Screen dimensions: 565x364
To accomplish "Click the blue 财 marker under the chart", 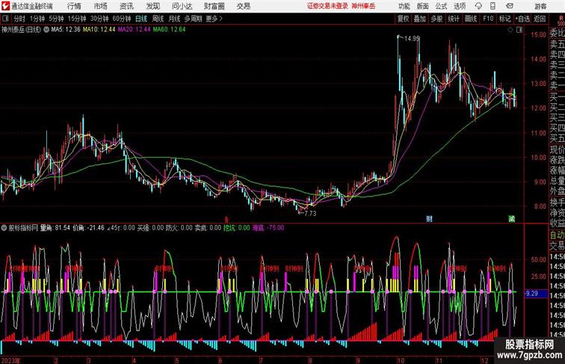I will [429, 218].
